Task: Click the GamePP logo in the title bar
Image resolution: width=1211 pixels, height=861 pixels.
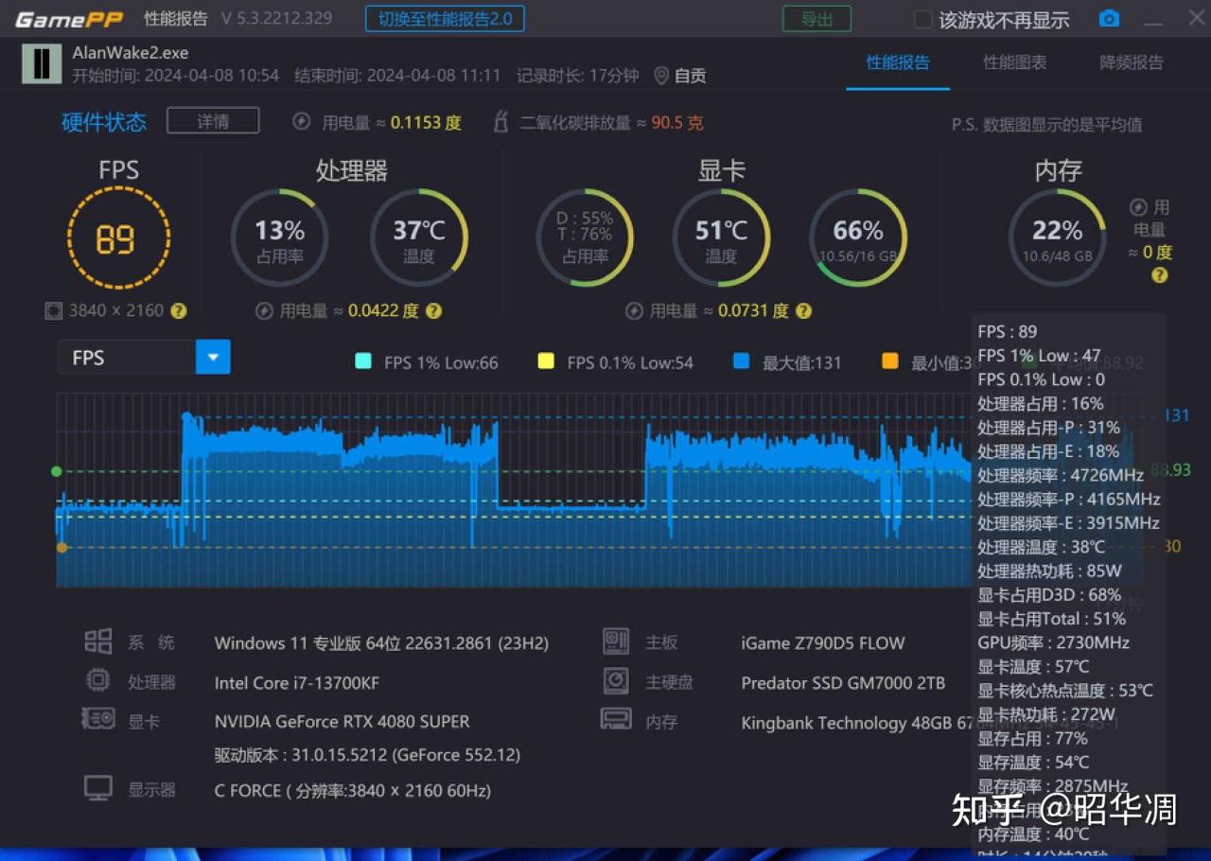Action: [x=69, y=20]
